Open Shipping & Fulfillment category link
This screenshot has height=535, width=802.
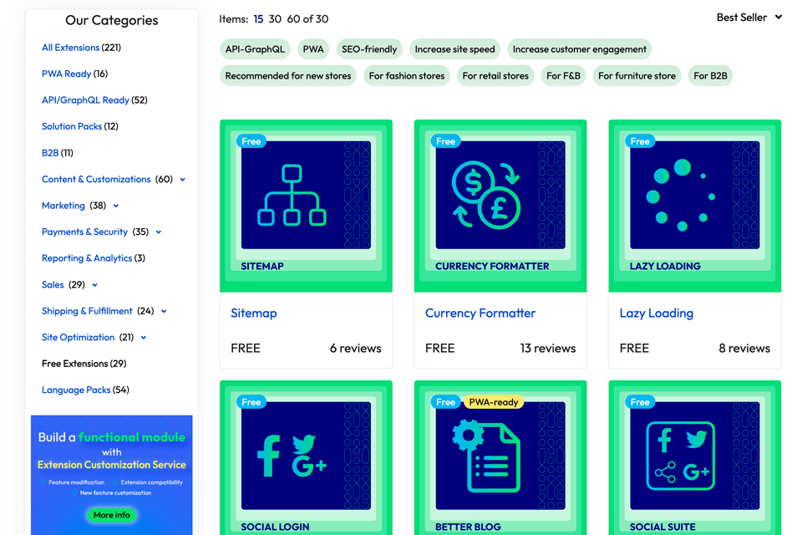(x=87, y=311)
